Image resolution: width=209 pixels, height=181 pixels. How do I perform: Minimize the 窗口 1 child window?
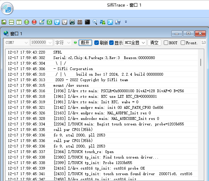coord(177,34)
